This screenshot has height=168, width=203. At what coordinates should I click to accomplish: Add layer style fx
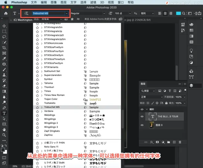click(152, 142)
